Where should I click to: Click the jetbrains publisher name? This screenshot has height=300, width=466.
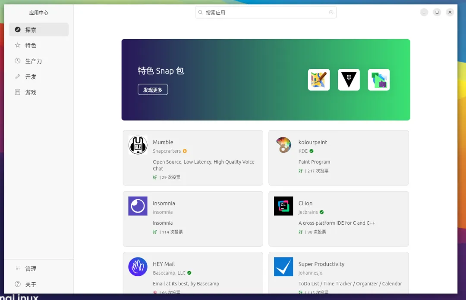[308, 212]
